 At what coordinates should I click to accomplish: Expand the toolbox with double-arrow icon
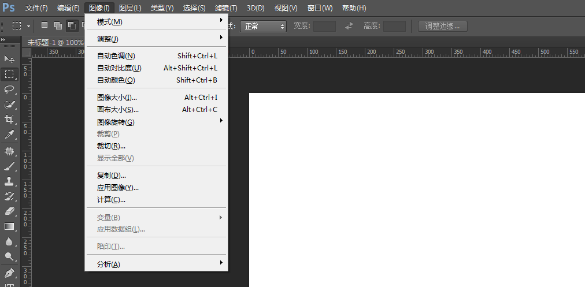click(3, 40)
